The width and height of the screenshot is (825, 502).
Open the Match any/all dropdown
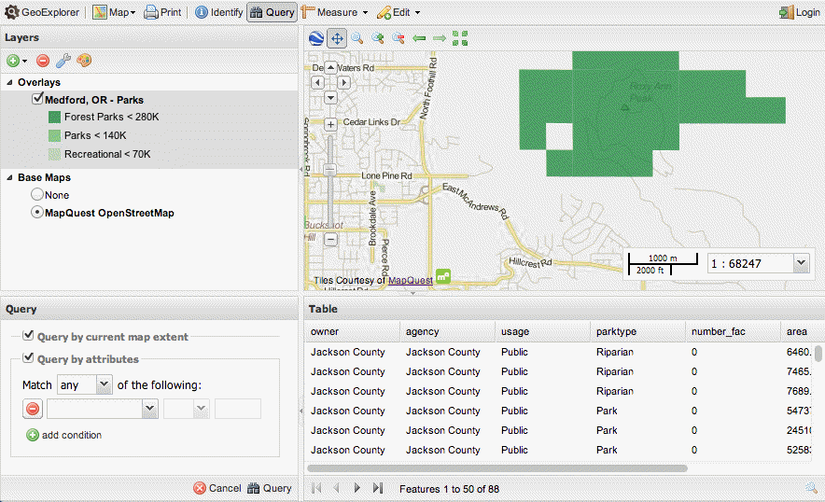(x=104, y=384)
